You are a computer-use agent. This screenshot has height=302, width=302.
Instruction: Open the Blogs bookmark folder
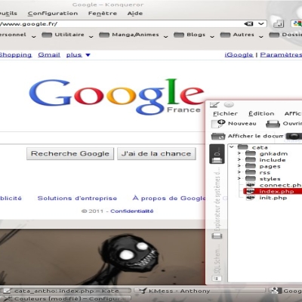[x=190, y=35]
